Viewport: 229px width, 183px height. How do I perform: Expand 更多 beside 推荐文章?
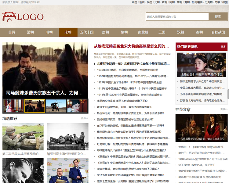pos(224,109)
